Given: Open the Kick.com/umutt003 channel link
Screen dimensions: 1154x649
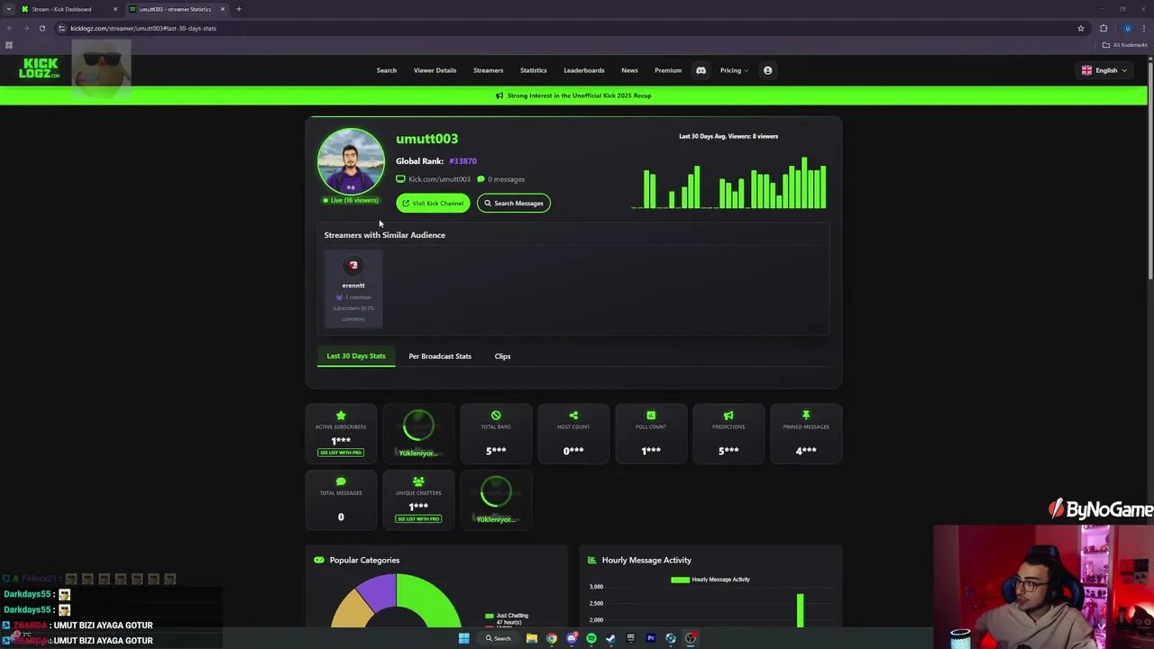Looking at the screenshot, I should tap(439, 179).
